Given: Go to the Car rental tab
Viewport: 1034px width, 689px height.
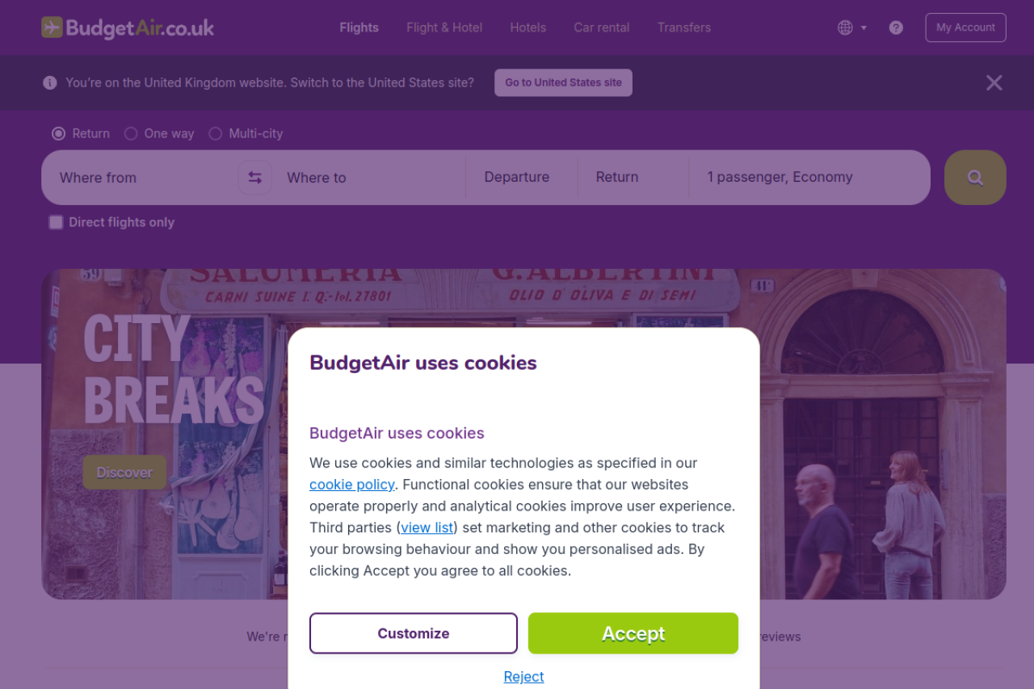Looking at the screenshot, I should (602, 27).
